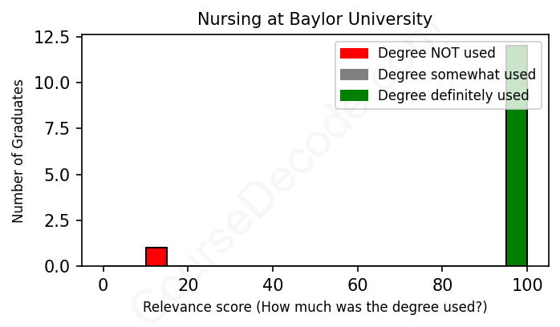This screenshot has width=560, height=327.
Task: Click the x-axis tick label 80
Action: [x=442, y=284]
